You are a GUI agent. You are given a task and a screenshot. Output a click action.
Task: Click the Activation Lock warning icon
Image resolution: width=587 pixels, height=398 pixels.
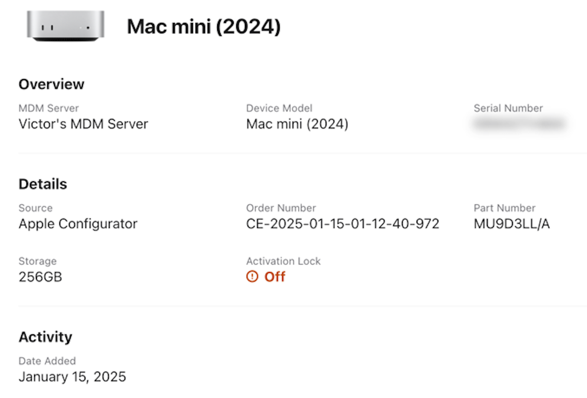tap(252, 276)
